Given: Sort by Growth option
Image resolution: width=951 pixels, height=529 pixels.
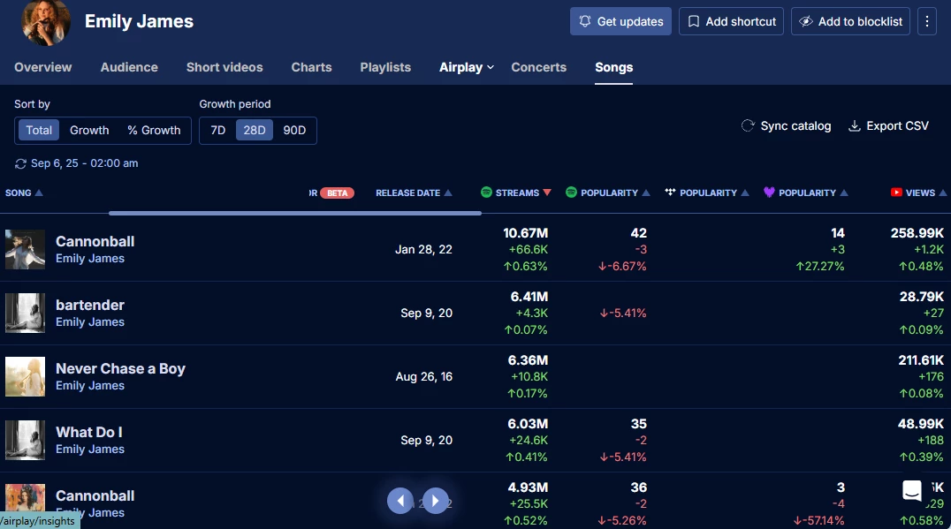Looking at the screenshot, I should pos(89,131).
